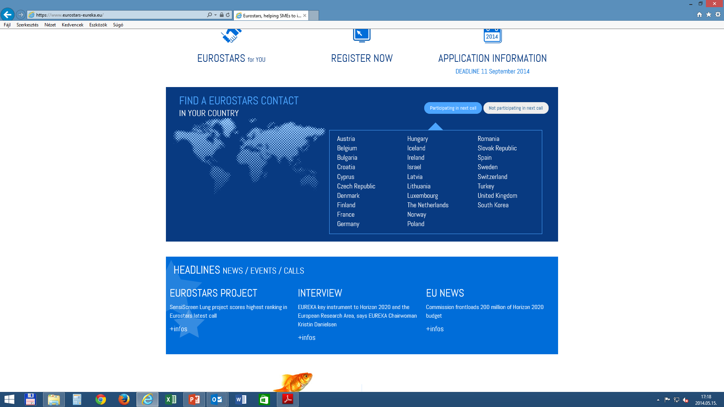Open a new blank tab
This screenshot has height=407, width=724.
click(x=314, y=15)
